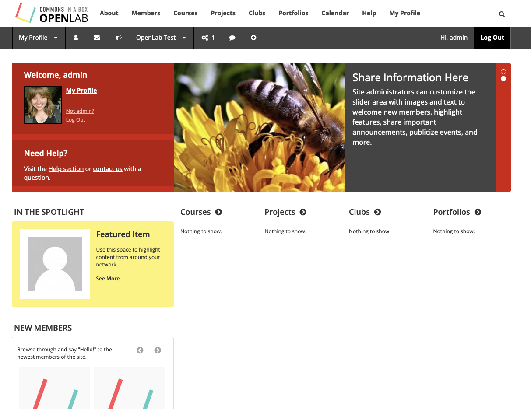Viewport: 531px width, 409px height.
Task: Click the 'Hi, admin' greeting text
Action: (x=454, y=38)
